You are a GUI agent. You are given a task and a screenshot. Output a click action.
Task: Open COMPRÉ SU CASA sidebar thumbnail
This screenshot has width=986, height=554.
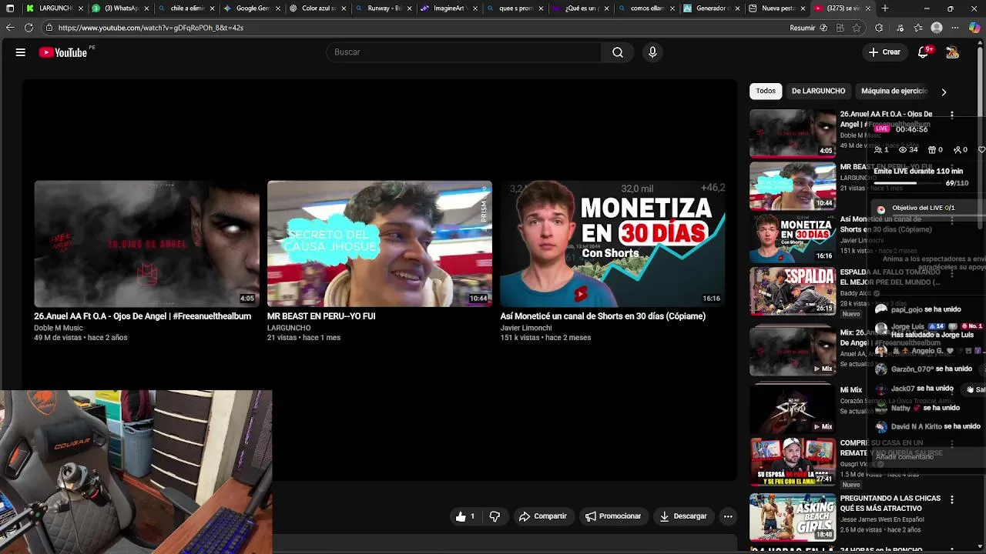point(793,462)
